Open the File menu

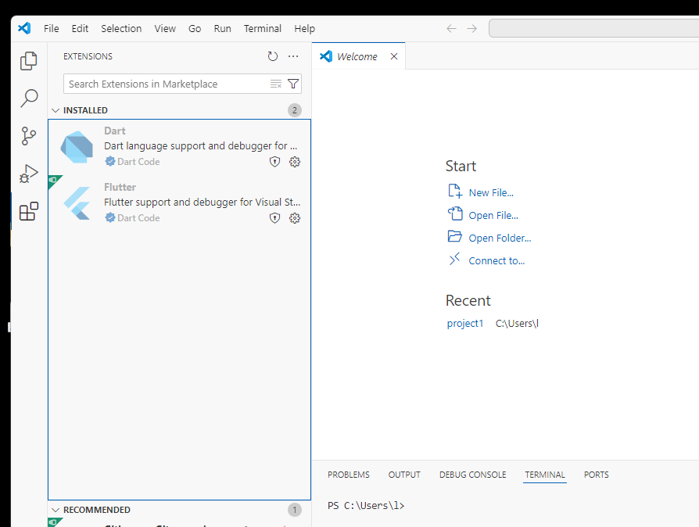point(52,28)
